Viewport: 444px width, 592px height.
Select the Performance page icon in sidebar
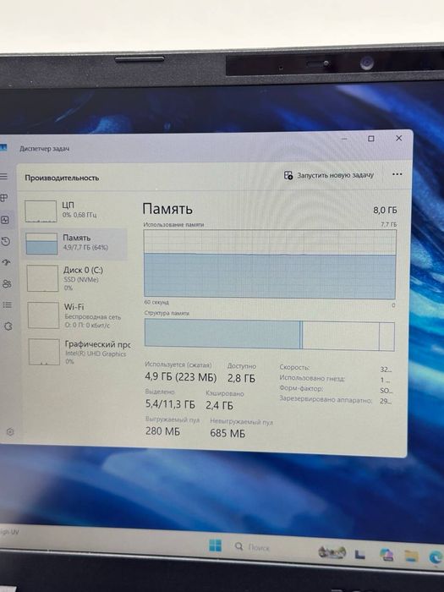point(5,220)
